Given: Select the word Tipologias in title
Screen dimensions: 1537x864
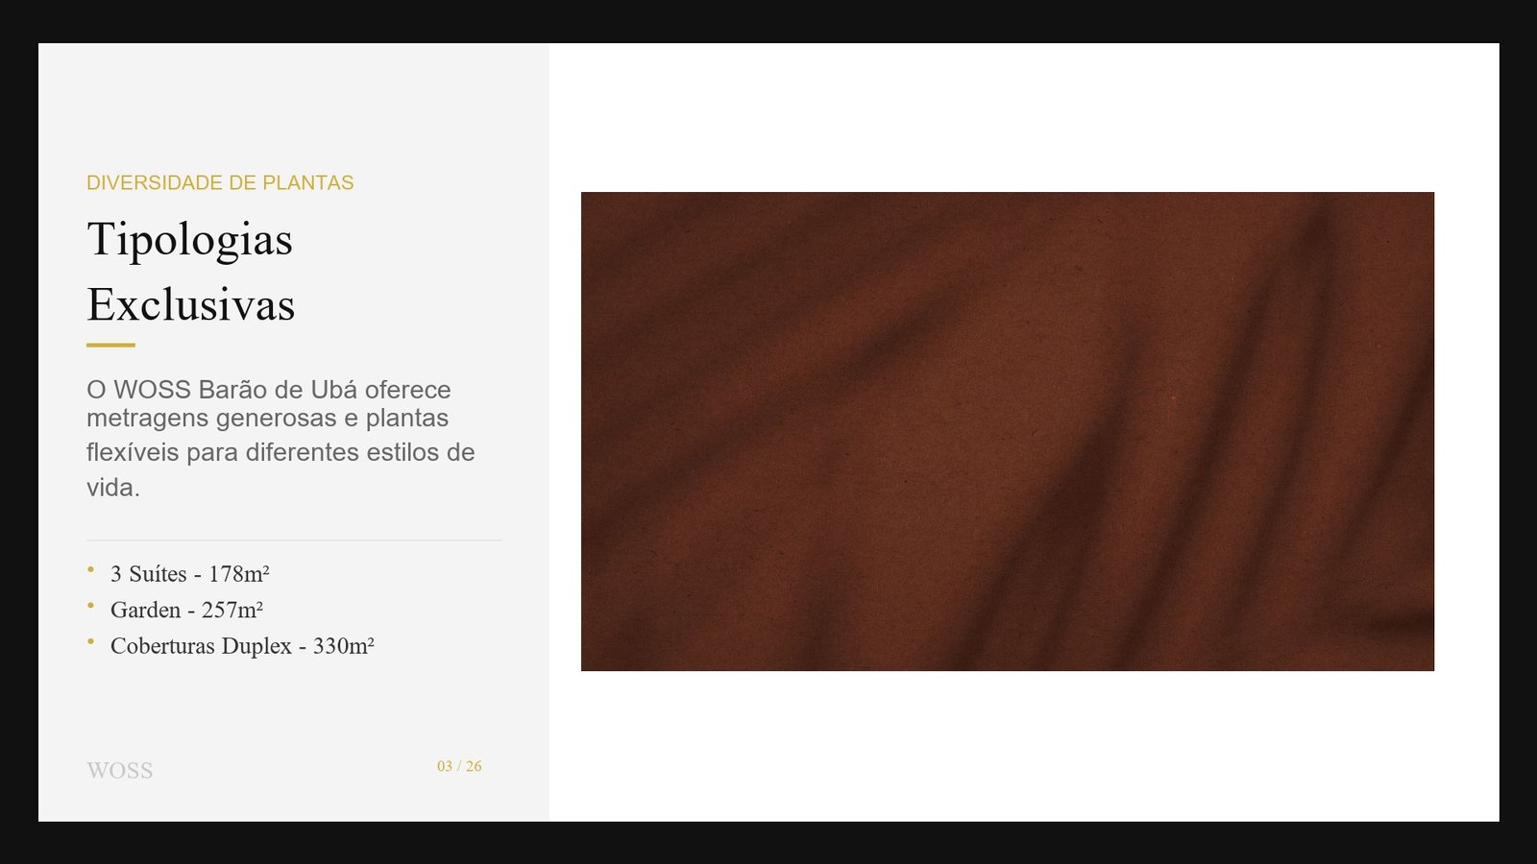Looking at the screenshot, I should 189,240.
